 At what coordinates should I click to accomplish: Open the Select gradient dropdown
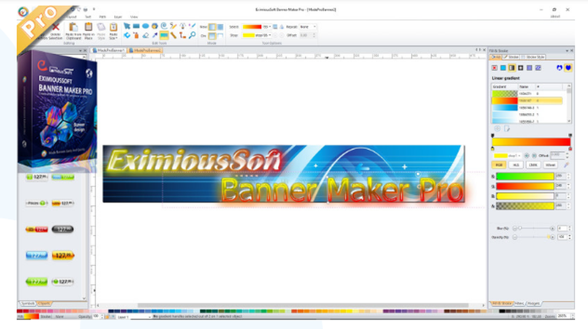pos(257,27)
